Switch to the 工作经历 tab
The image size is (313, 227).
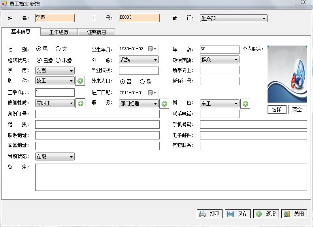click(59, 32)
